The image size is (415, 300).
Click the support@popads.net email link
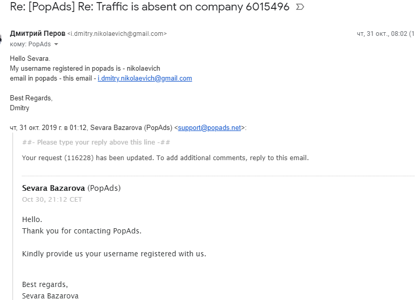pos(210,127)
